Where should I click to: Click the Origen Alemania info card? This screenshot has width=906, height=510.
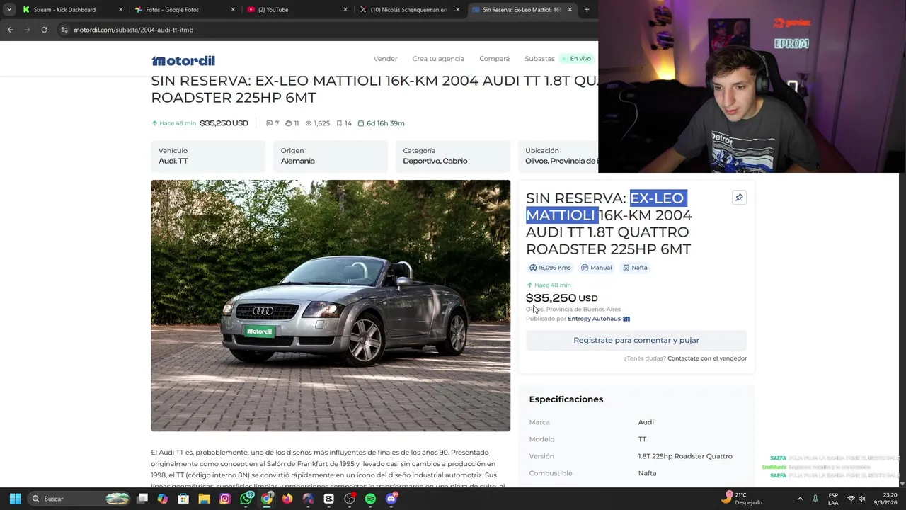tap(331, 156)
